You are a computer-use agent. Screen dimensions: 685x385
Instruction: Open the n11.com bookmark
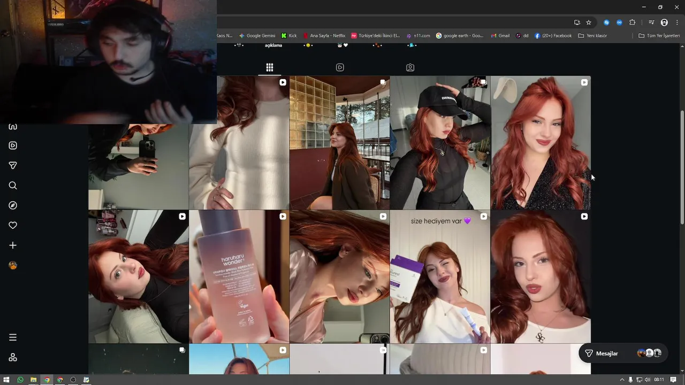click(x=418, y=36)
